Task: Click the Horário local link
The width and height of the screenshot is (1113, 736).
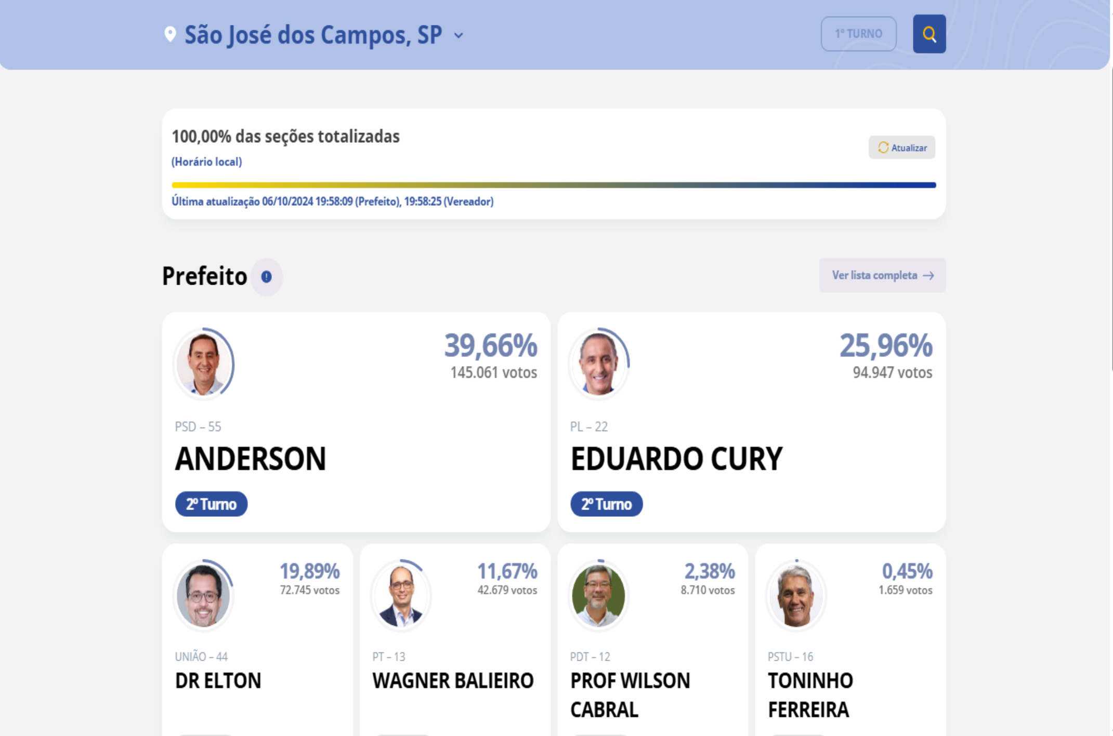Action: (207, 162)
